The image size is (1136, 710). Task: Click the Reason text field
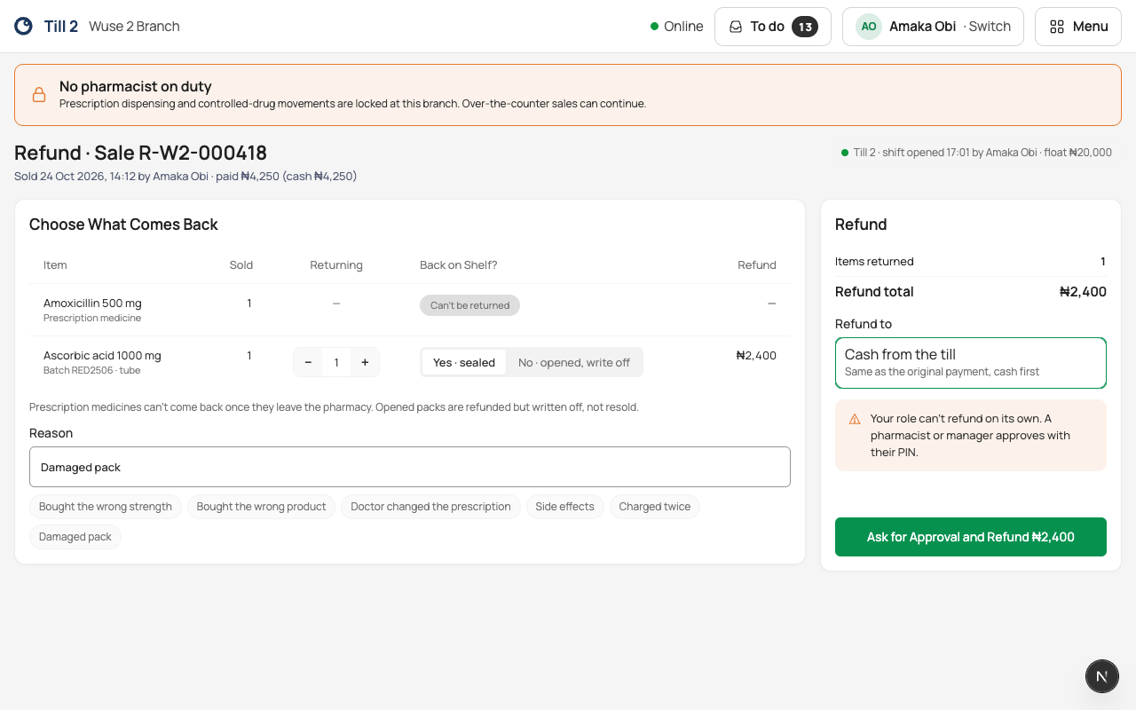(x=410, y=467)
